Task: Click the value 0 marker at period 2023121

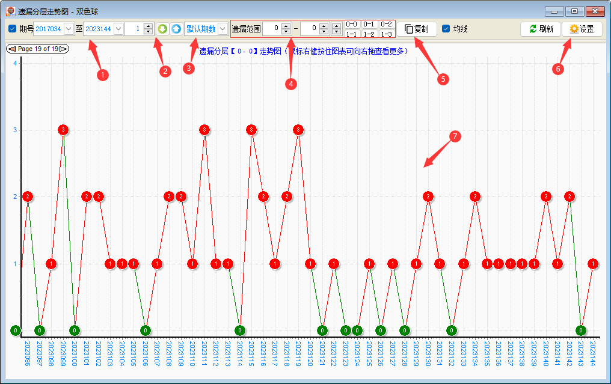Action: coord(322,331)
